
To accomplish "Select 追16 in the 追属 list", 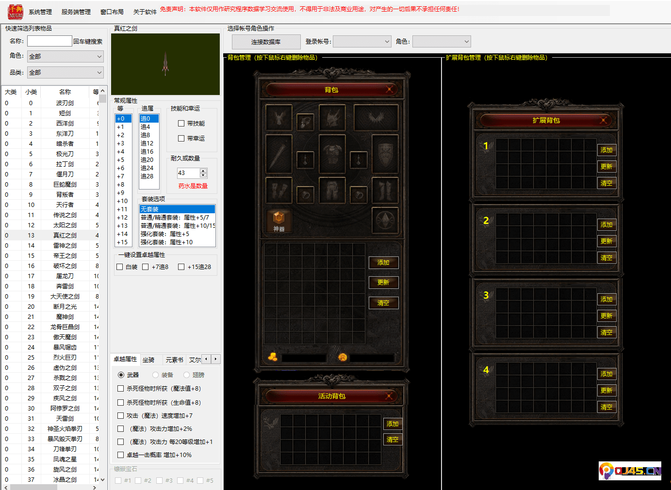I will click(149, 152).
